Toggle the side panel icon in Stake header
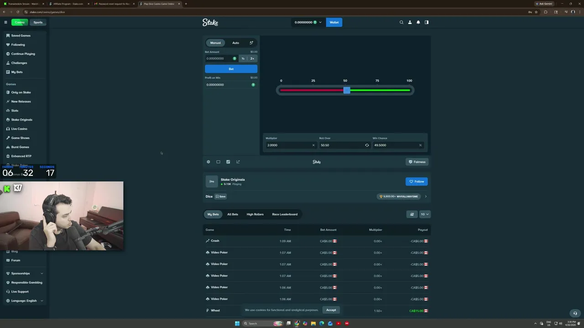The height and width of the screenshot is (328, 584). (427, 22)
